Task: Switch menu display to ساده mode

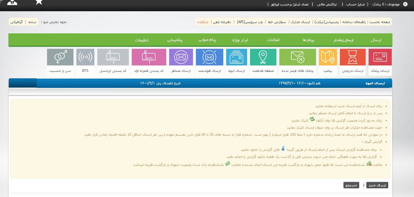Action: point(32,22)
